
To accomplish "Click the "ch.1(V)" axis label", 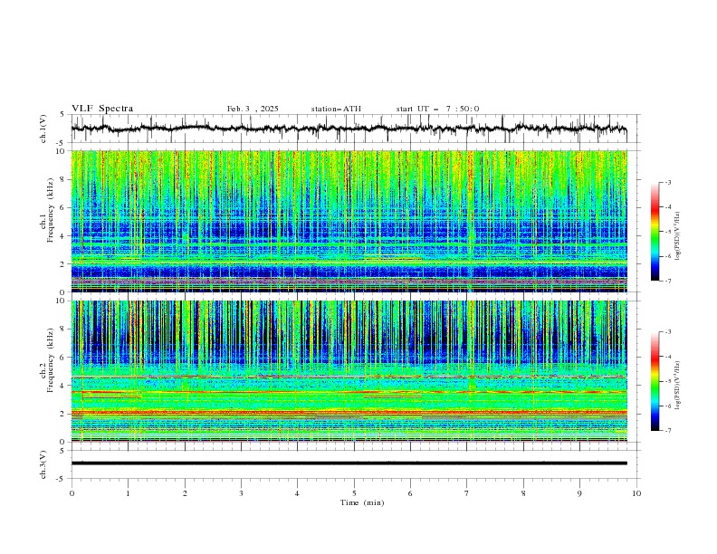I will pyautogui.click(x=43, y=129).
